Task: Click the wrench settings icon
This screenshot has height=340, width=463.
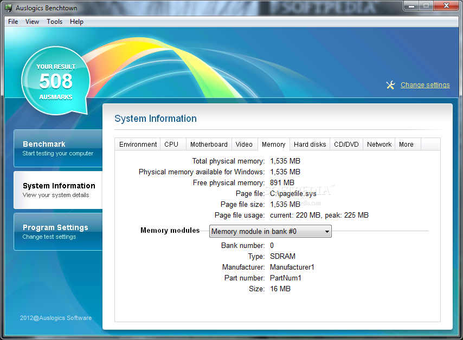Action: click(x=390, y=85)
